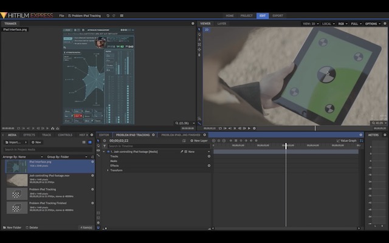Screen dimensions: 389x243
Task: Switch media panel to list view icon
Action: tap(84, 142)
